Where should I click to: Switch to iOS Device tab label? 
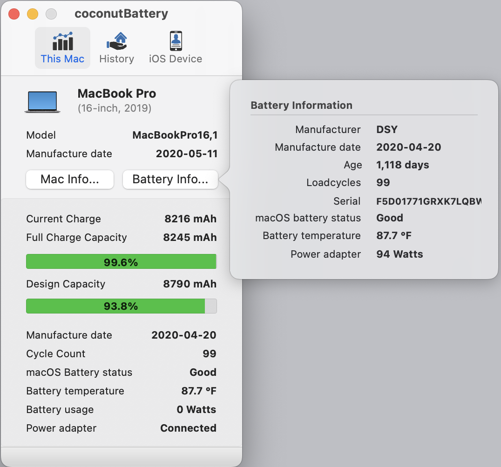176,59
